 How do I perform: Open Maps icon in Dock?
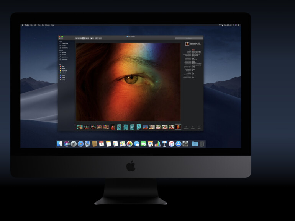click(x=123, y=144)
